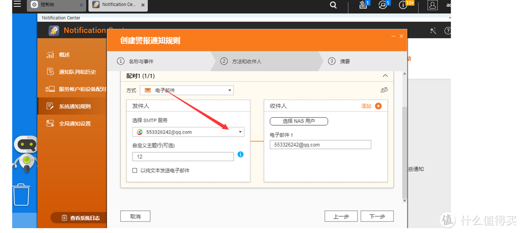
Task: Open the QTS main hamburger menu
Action: pyautogui.click(x=17, y=4)
